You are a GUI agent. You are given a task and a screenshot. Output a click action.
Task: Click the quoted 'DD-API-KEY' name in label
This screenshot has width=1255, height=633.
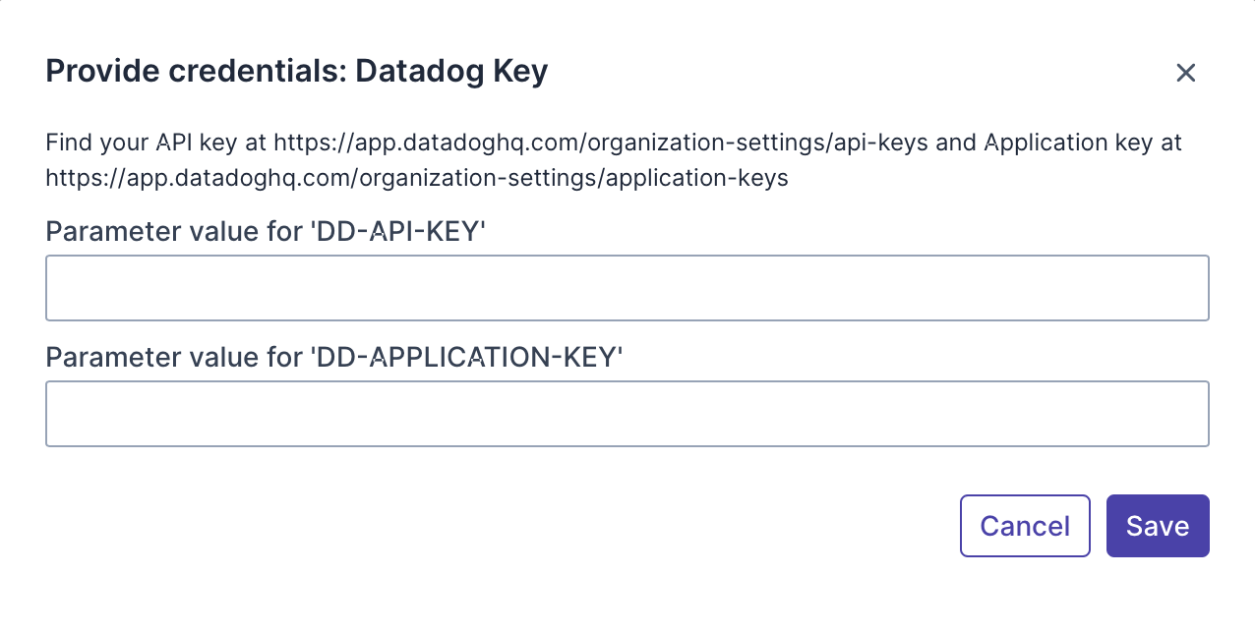(398, 232)
